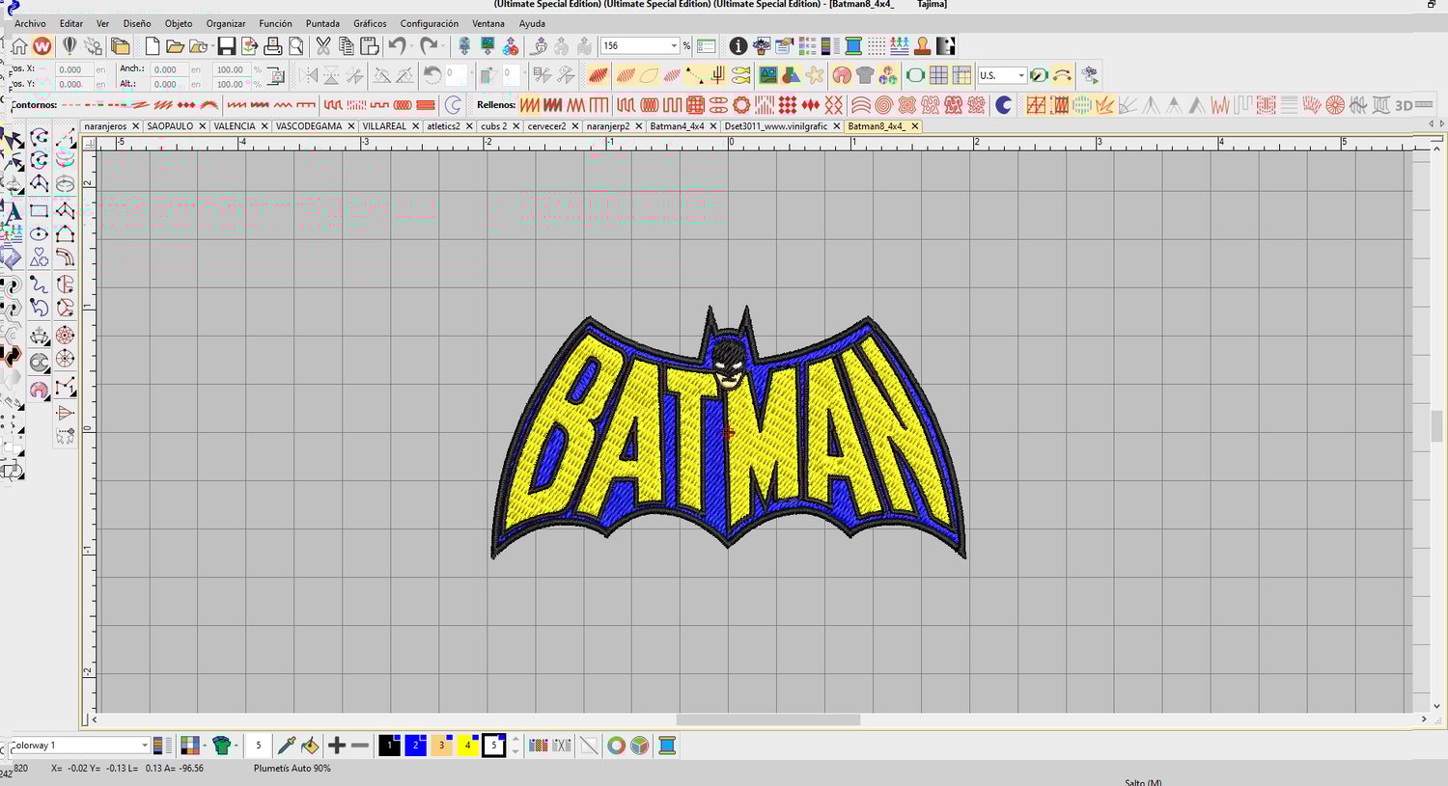Open the Gráficos menu

click(x=370, y=23)
